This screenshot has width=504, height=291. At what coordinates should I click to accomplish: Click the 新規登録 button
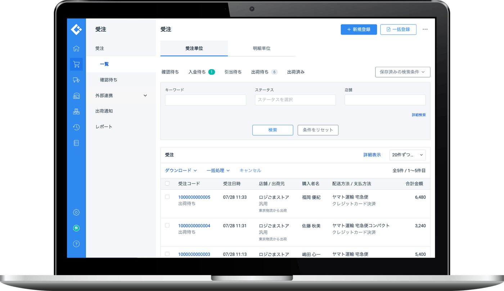click(359, 29)
